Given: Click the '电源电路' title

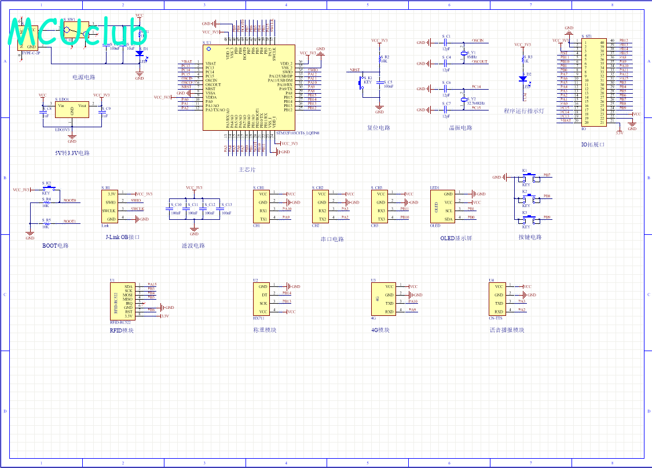Looking at the screenshot, I should coord(83,78).
